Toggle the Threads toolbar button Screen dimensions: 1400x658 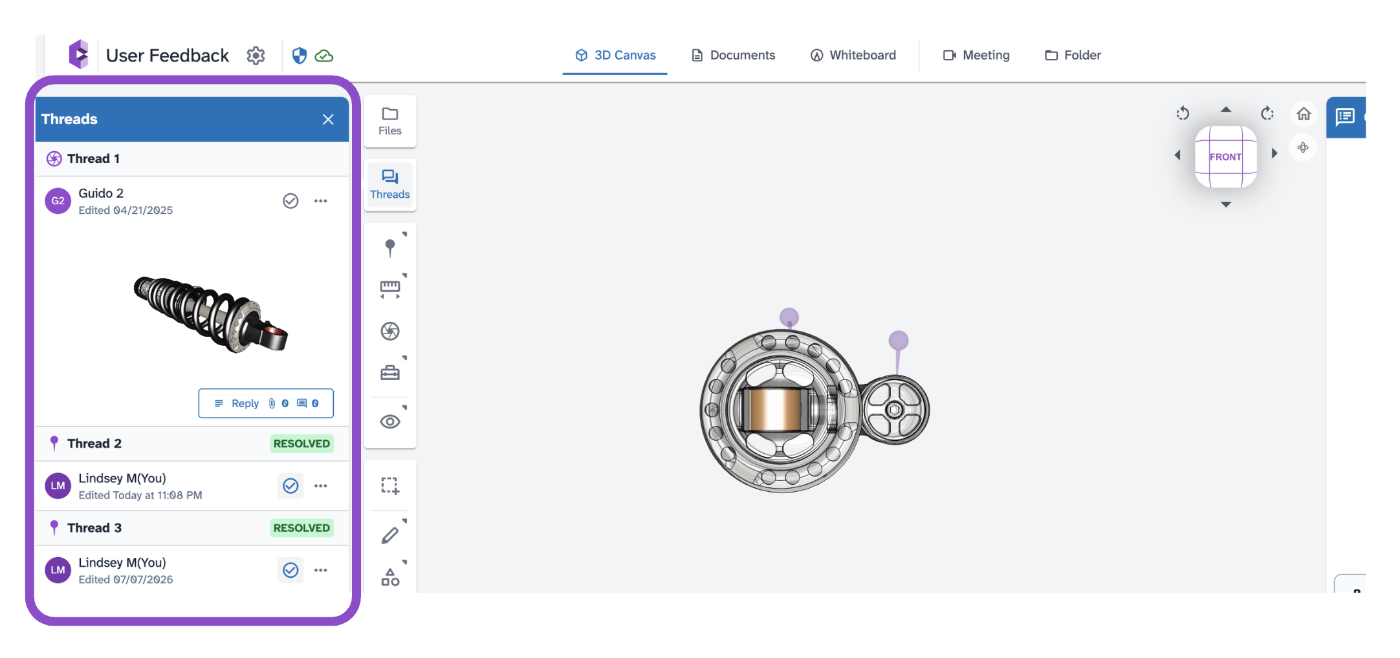click(x=390, y=185)
